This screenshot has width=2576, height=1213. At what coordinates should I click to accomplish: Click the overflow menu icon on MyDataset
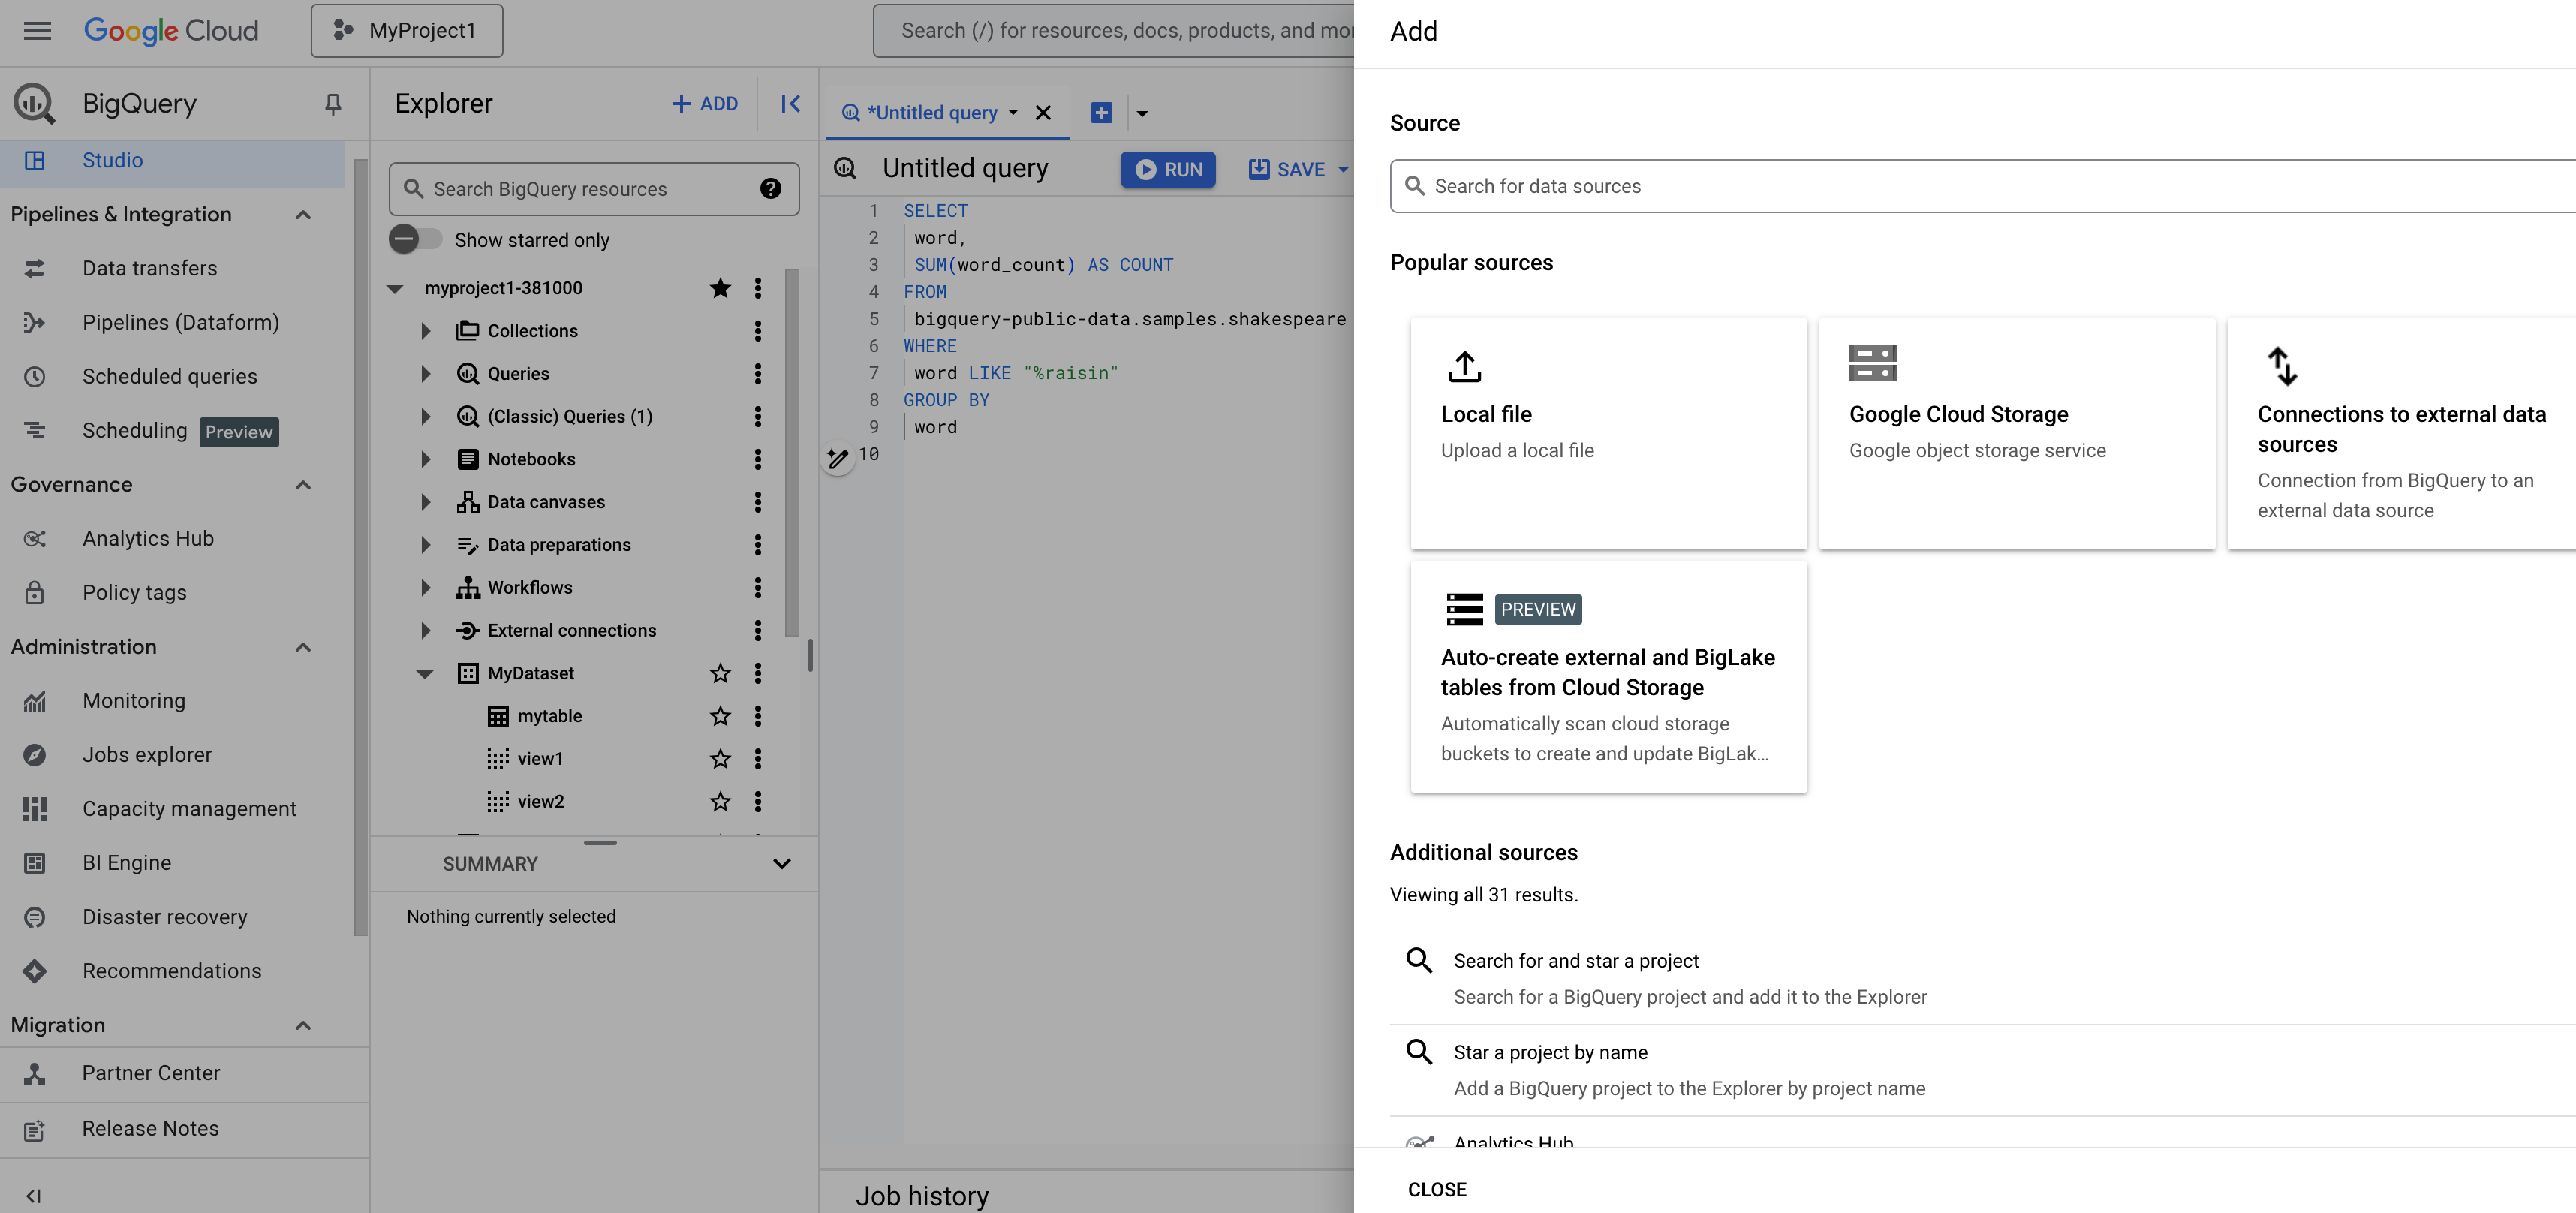(757, 673)
